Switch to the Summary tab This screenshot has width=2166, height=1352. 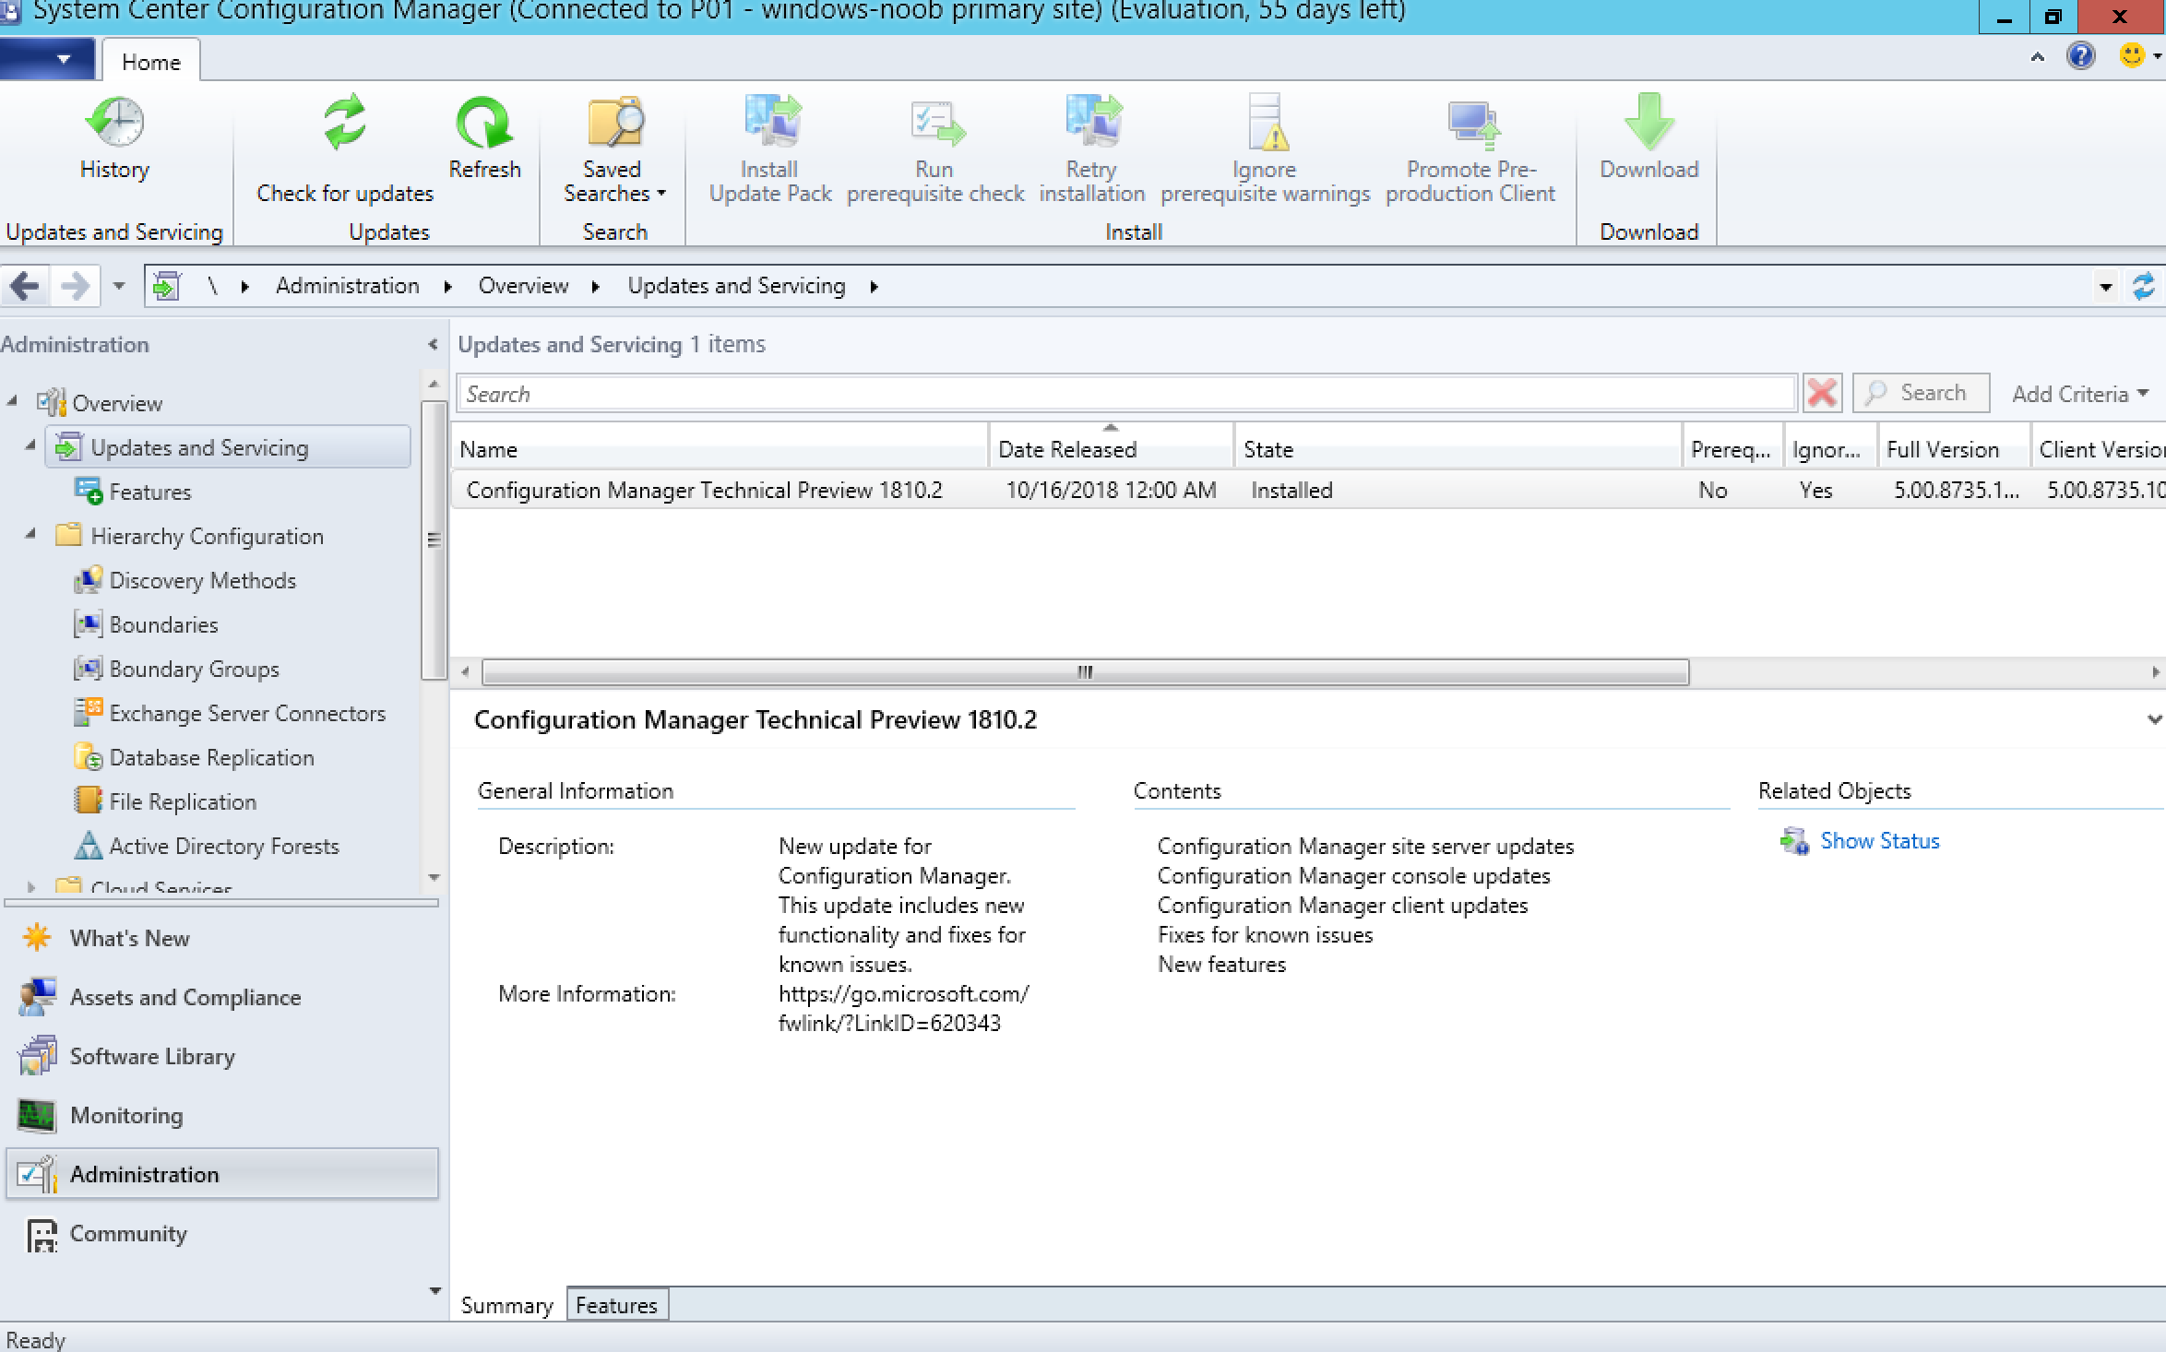click(507, 1305)
